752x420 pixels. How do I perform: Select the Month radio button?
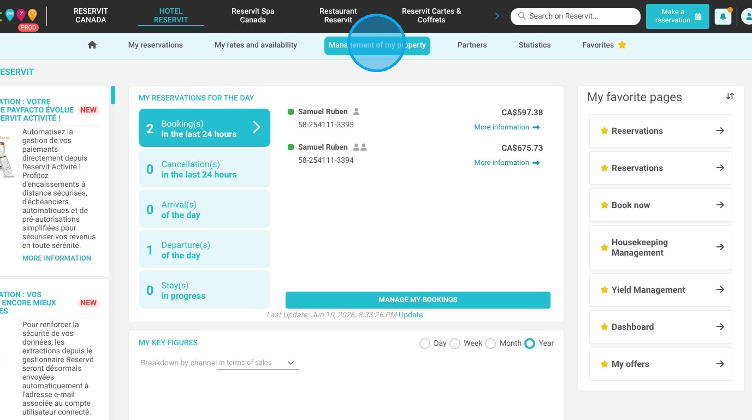[490, 344]
